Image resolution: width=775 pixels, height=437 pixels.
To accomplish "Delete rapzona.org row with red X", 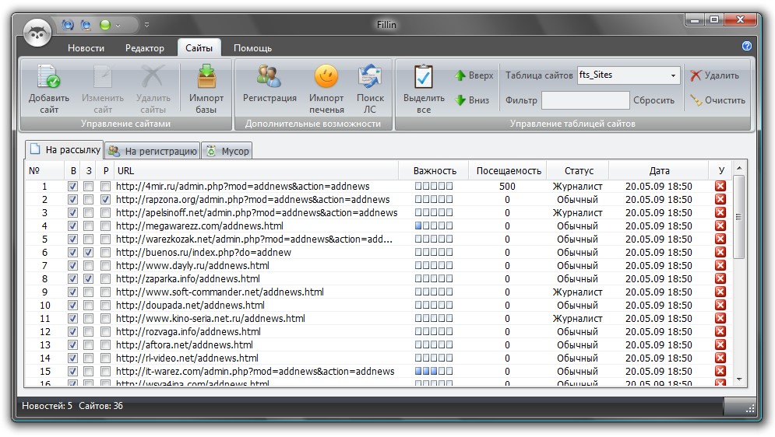I will pyautogui.click(x=720, y=199).
